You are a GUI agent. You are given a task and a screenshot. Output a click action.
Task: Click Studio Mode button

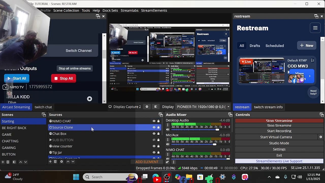(x=279, y=143)
